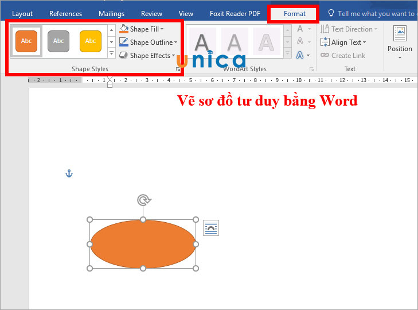Select the first WordArt style letter A
Viewport: 418px width, 310px height.
point(202,42)
